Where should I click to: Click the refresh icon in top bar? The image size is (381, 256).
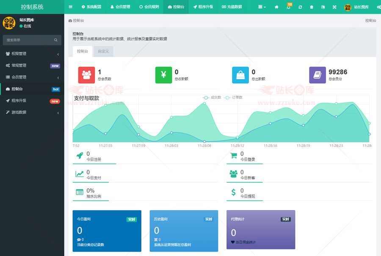[x=300, y=7]
